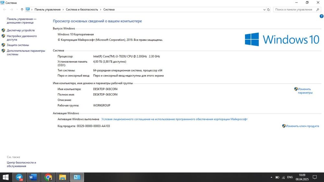Click Windows 10 Корпоративная edition text
Image resolution: width=324 pixels, height=182 pixels.
[x=75, y=35]
